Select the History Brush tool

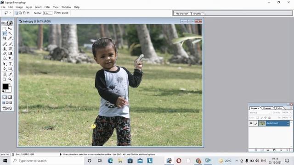10,49
